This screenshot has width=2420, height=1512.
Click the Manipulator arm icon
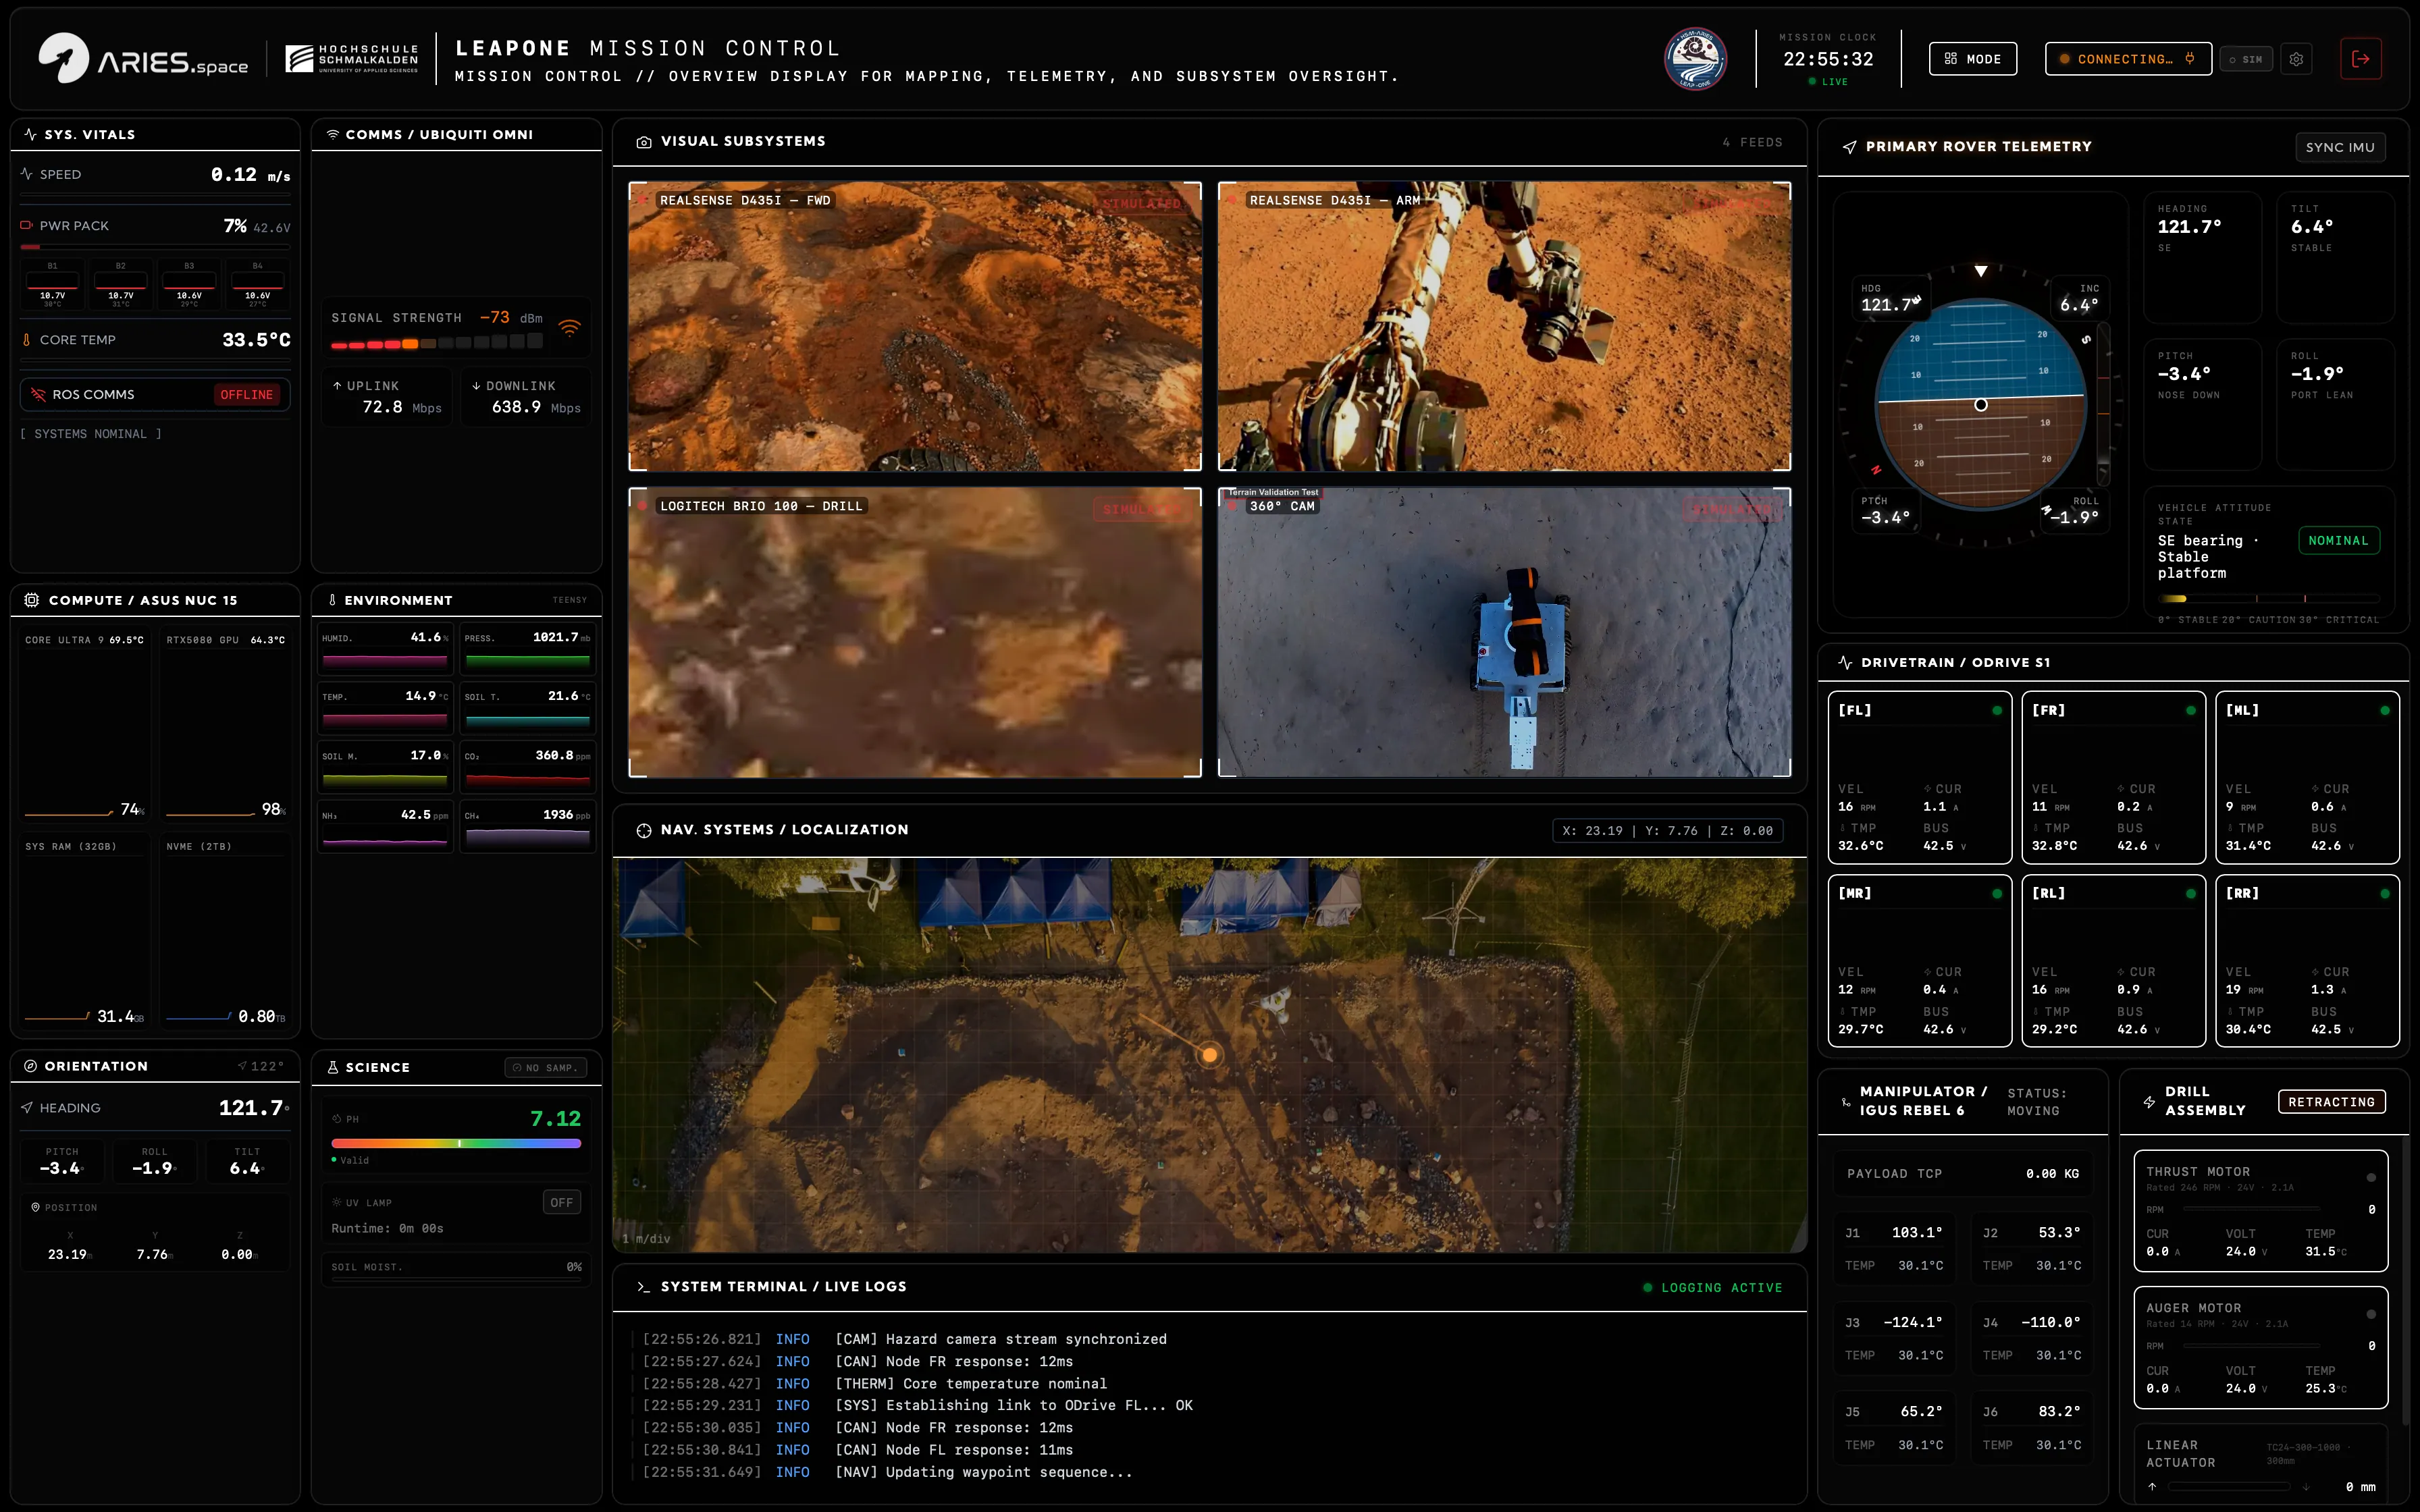(1846, 1102)
